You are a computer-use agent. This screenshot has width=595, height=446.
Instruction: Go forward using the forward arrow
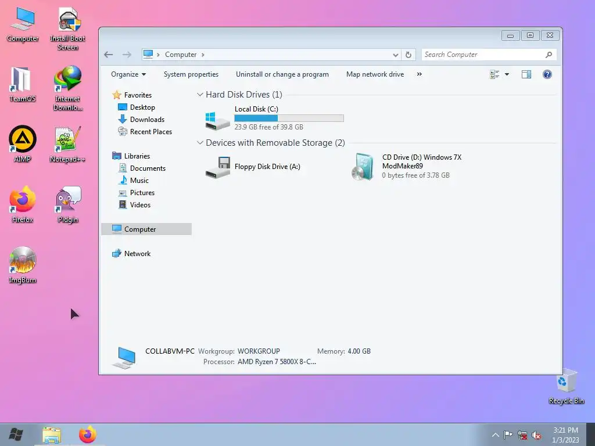coord(127,55)
